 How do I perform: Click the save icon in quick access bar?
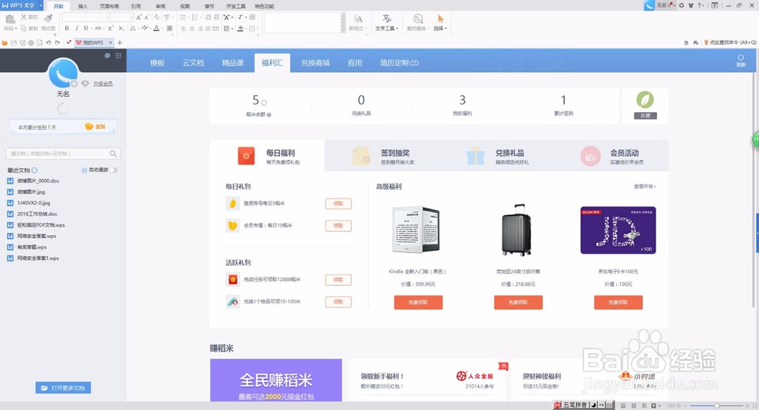click(x=14, y=42)
